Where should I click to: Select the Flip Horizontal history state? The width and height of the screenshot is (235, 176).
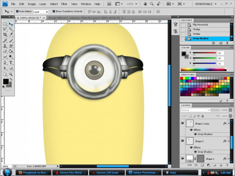click(x=205, y=25)
